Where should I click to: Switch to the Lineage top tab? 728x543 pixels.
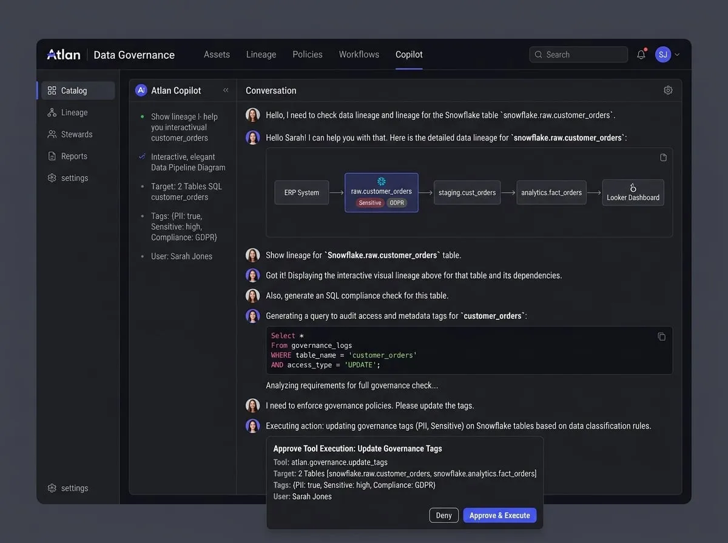[261, 55]
